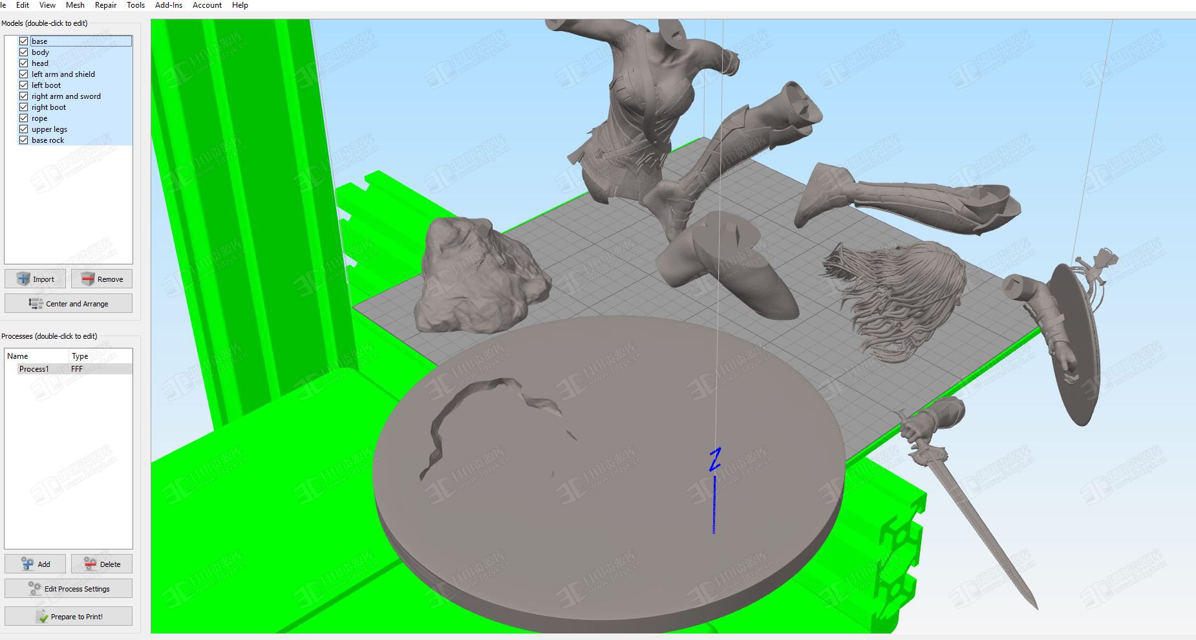
Task: Click the gear-plus icon on Add
Action: coord(28,564)
